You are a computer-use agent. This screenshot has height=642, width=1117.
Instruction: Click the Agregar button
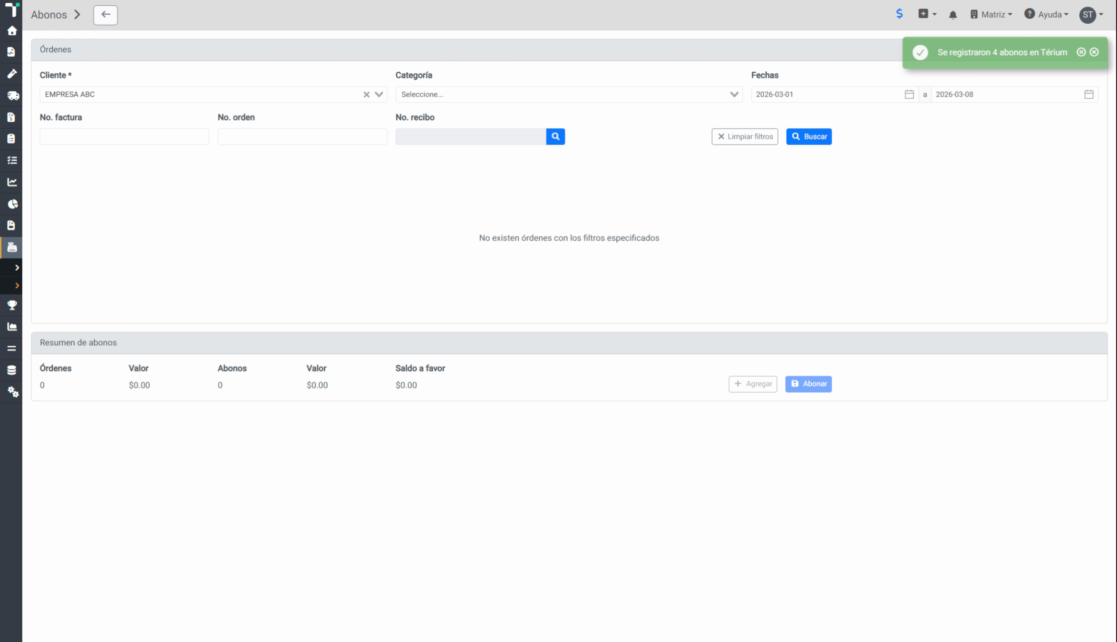coord(753,384)
